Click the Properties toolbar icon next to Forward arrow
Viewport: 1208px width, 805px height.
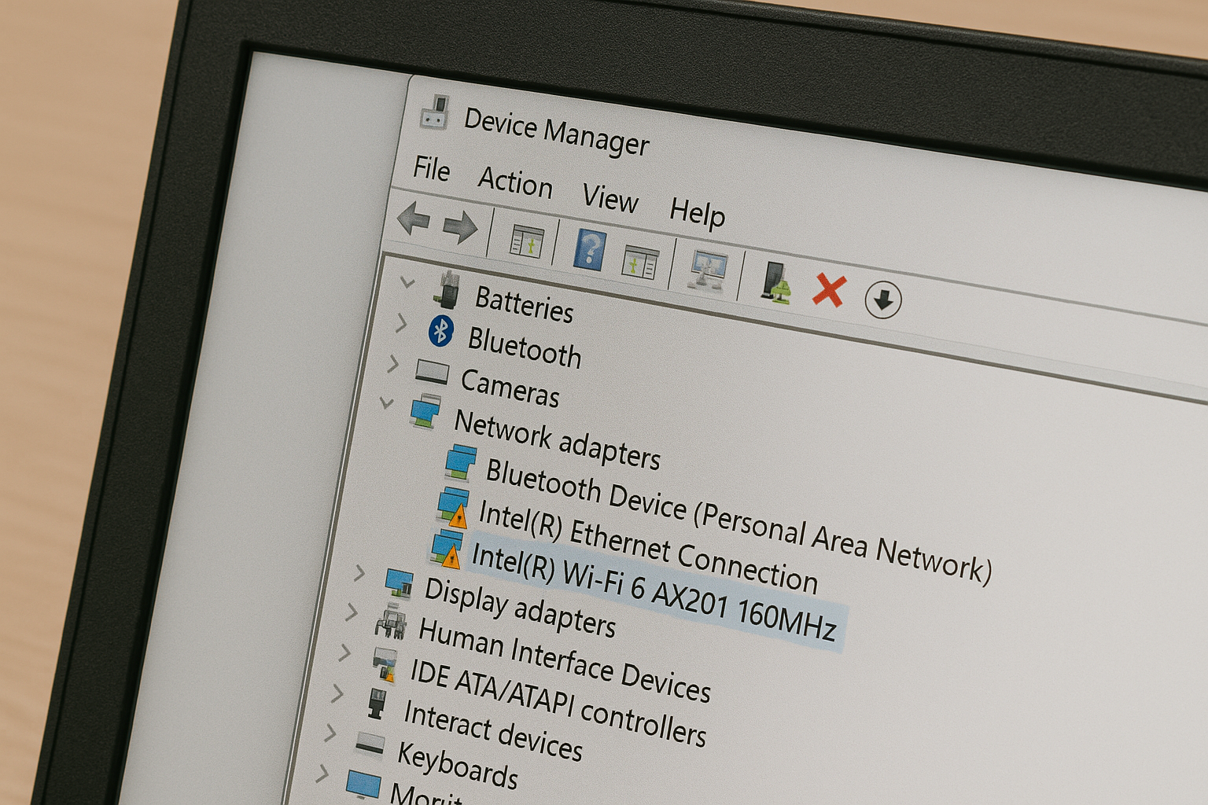(526, 241)
